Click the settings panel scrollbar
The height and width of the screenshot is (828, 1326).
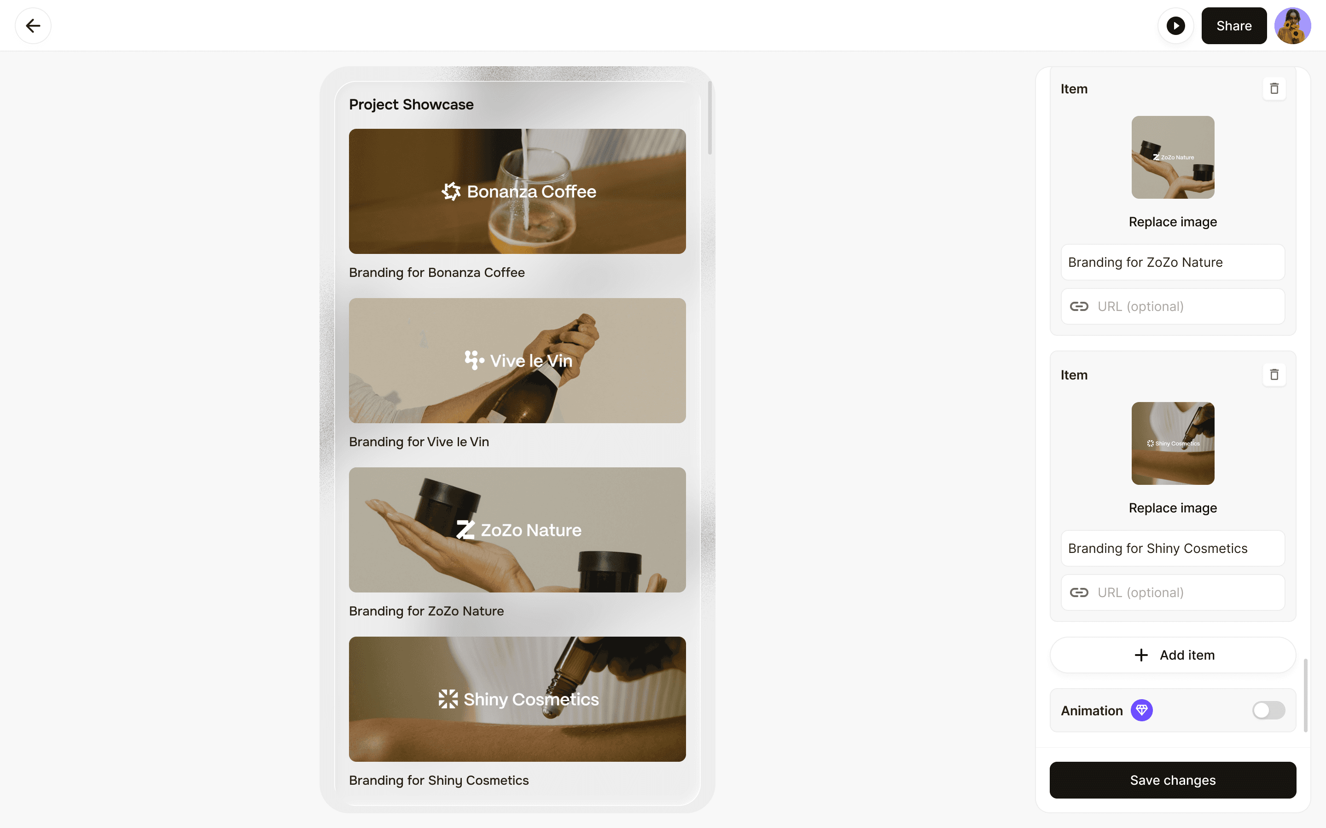click(x=1306, y=696)
